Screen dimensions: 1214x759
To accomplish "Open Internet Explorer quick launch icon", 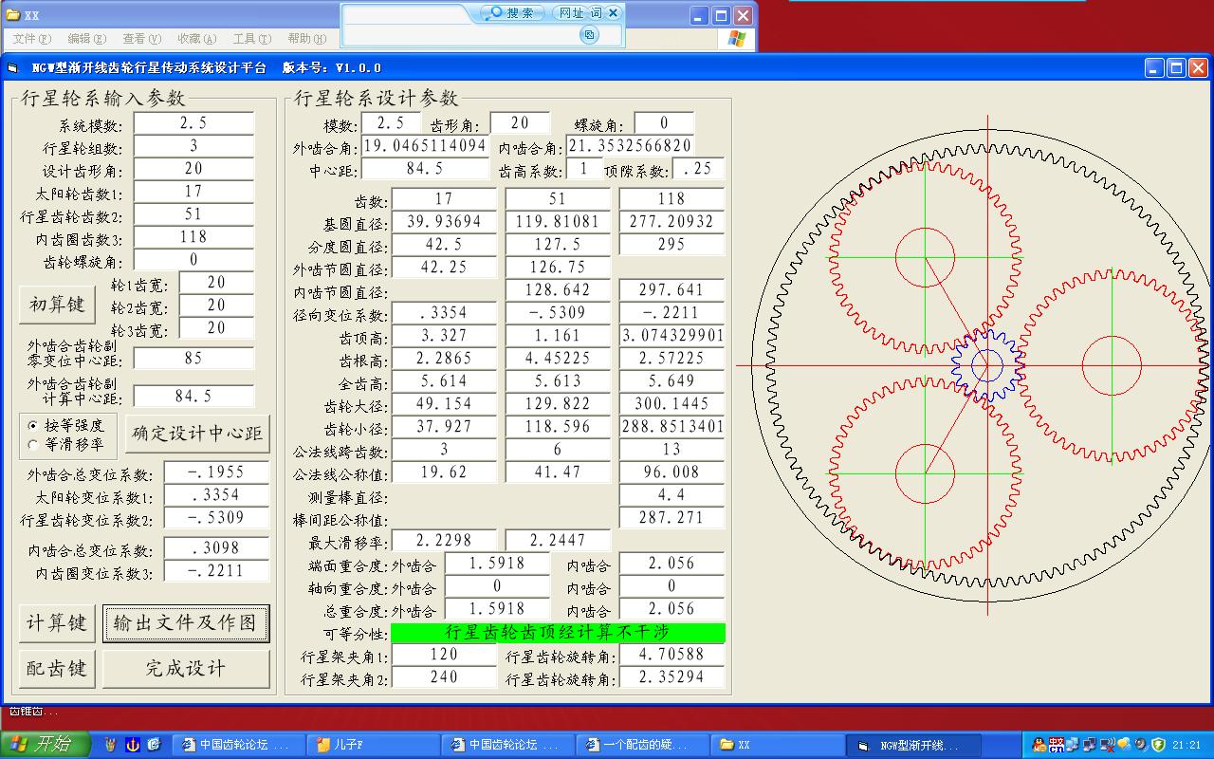I will [x=154, y=745].
